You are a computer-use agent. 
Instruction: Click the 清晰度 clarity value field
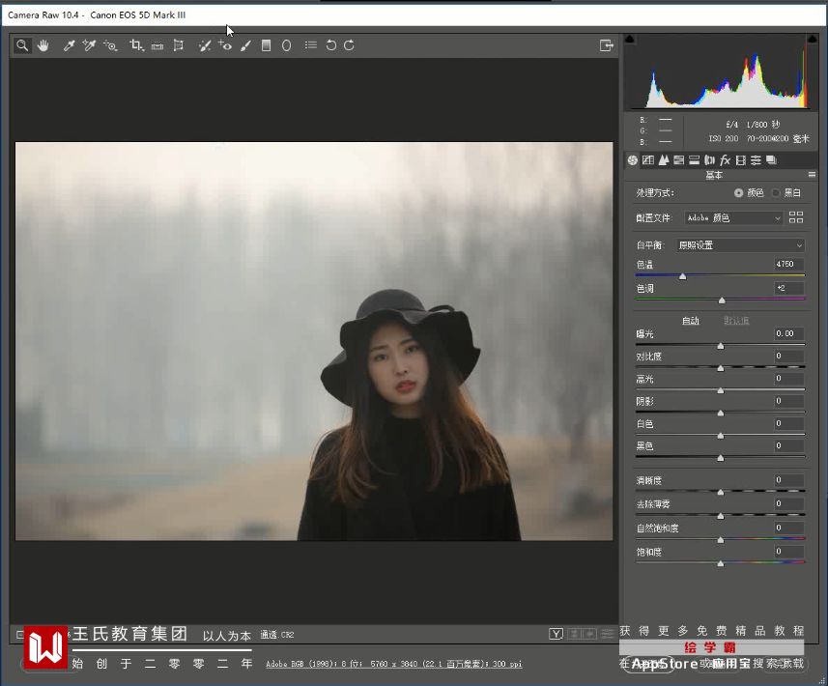(x=789, y=479)
